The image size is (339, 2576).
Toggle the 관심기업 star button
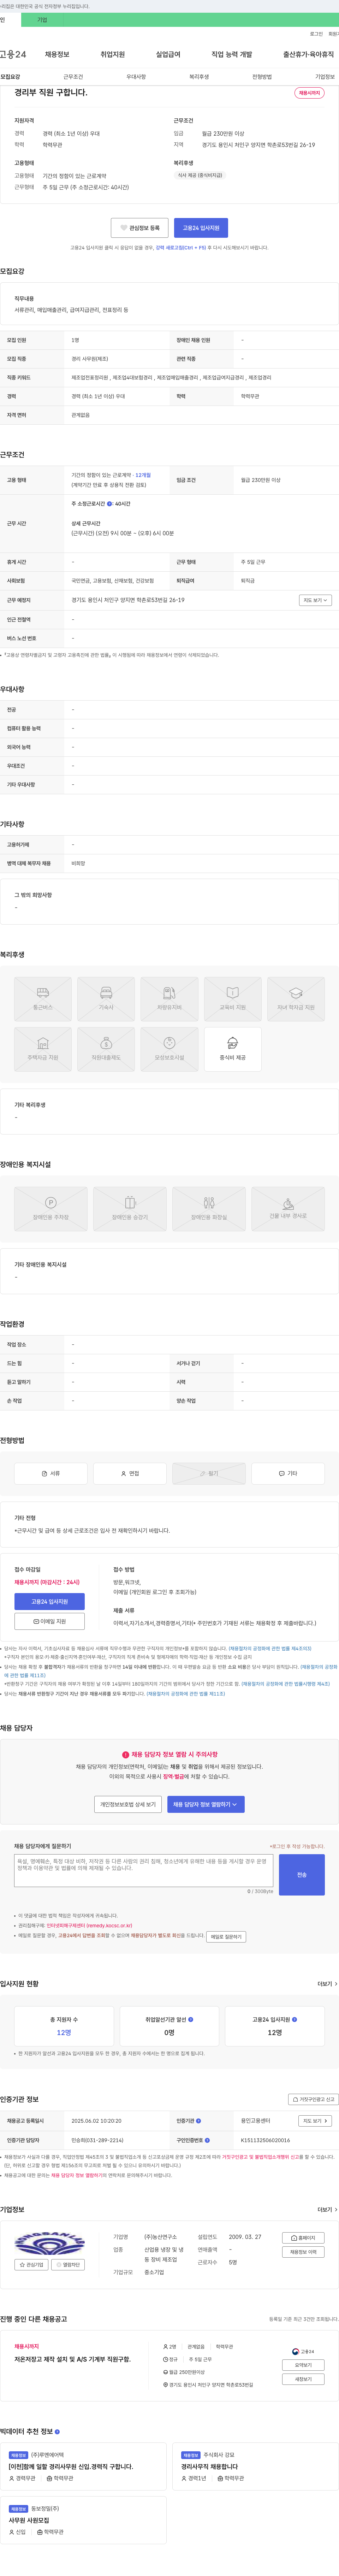pyautogui.click(x=31, y=2265)
